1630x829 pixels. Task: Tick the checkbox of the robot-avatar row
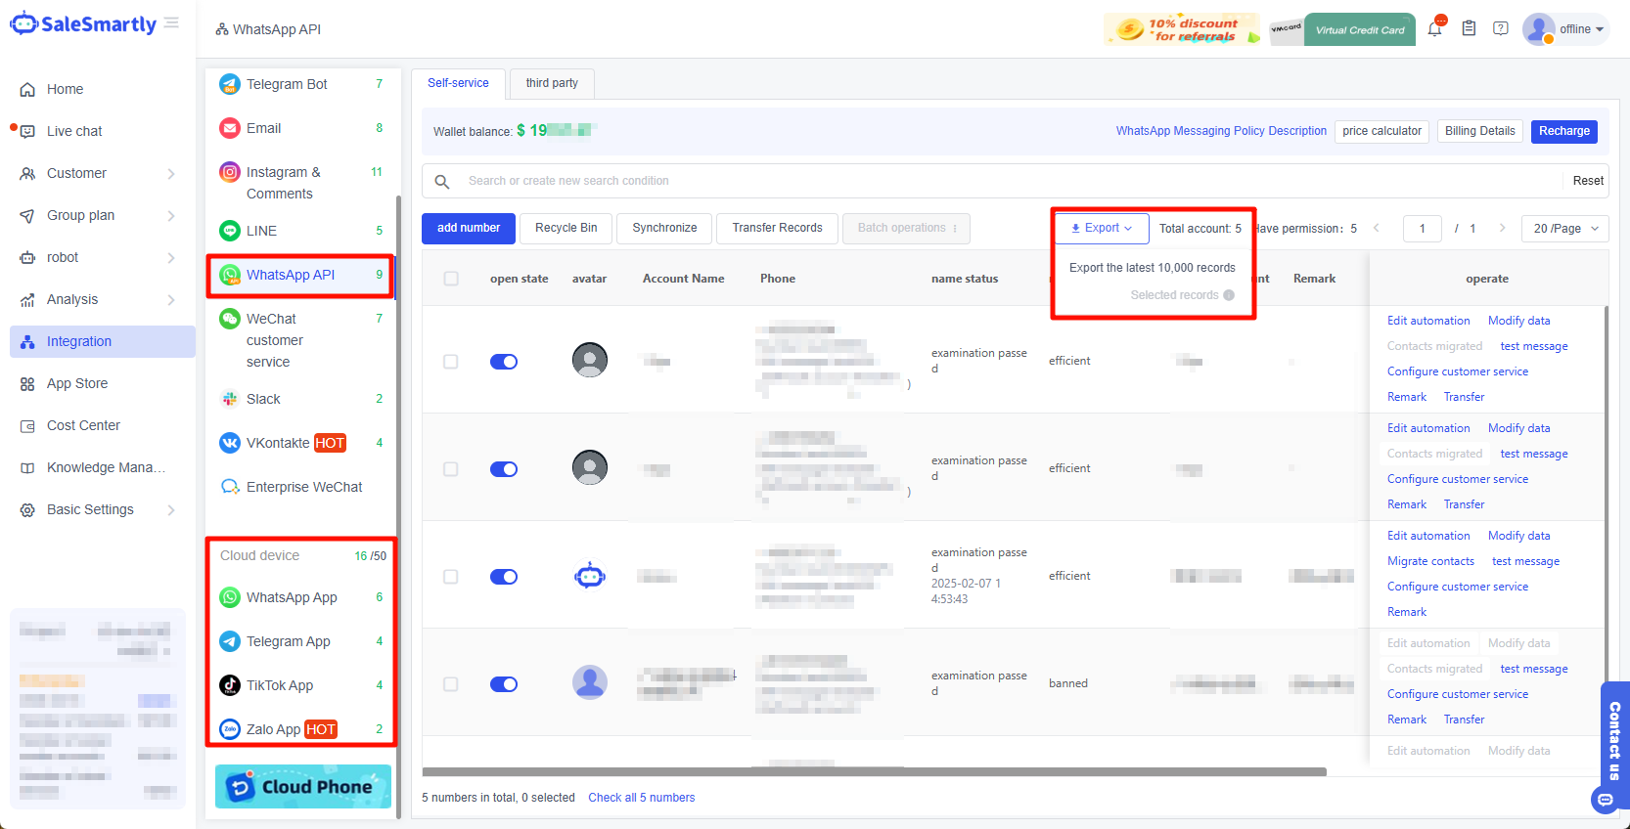click(x=451, y=577)
